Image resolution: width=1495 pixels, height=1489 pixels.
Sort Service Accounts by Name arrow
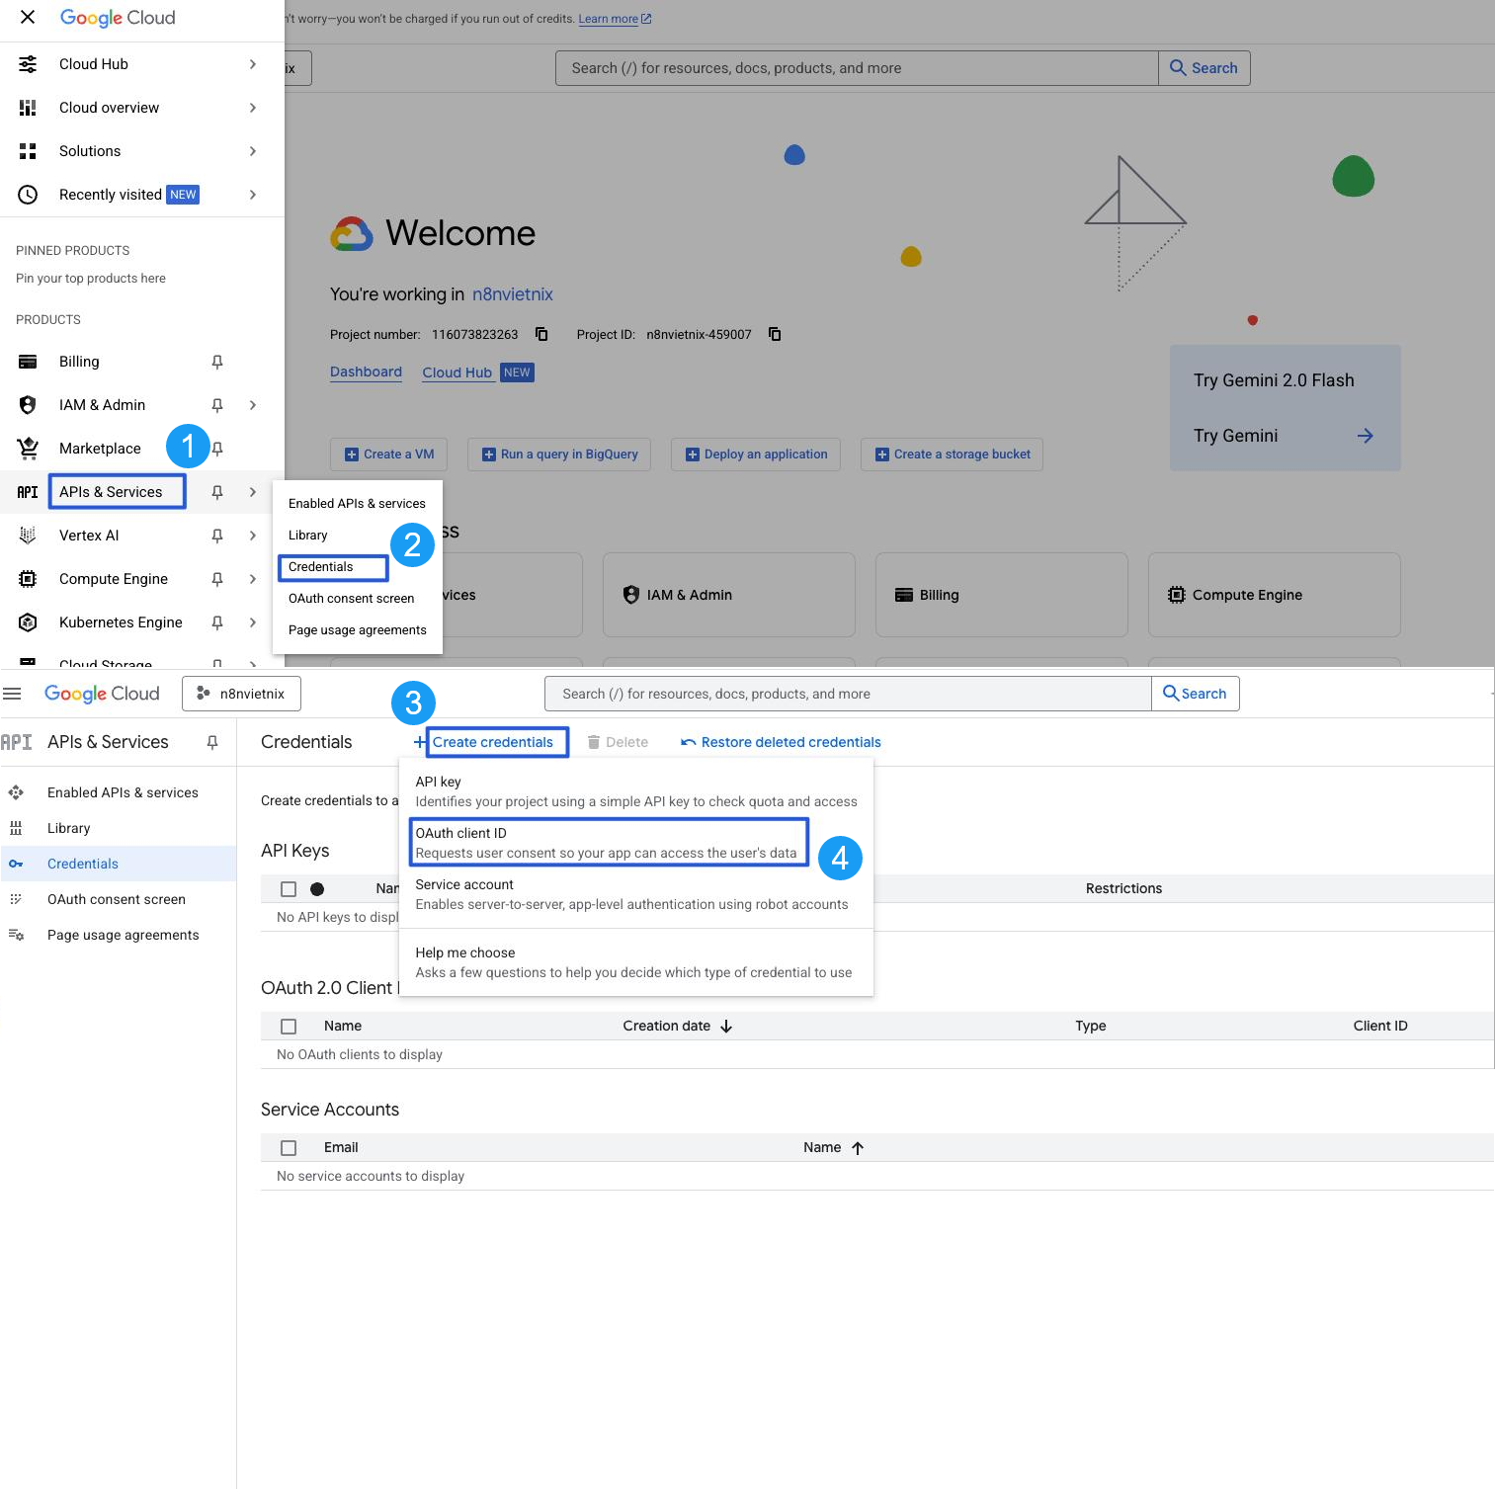[x=858, y=1148]
